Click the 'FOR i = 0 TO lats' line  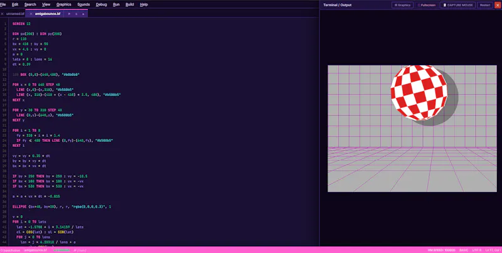pos(29,222)
